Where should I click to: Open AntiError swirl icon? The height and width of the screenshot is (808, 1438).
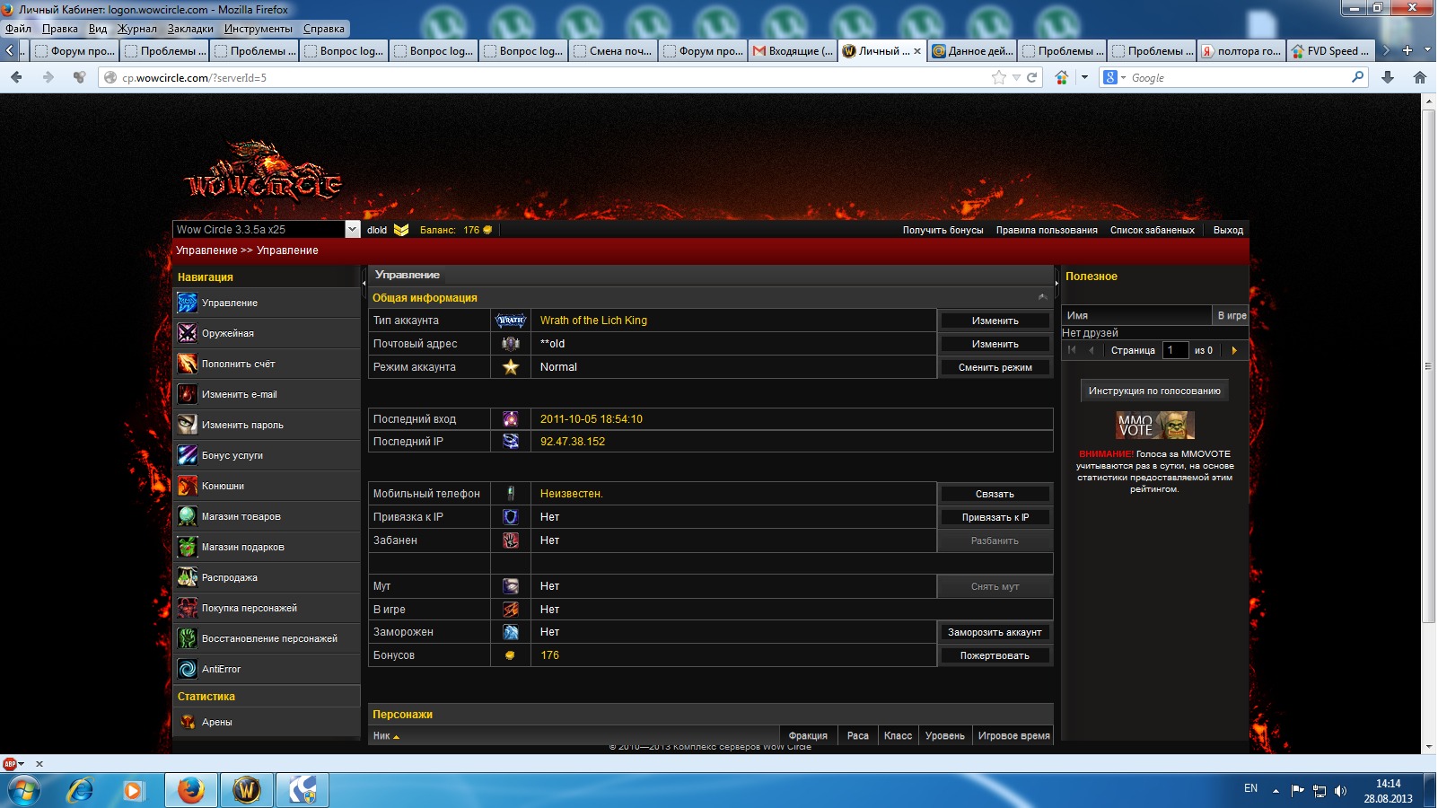coord(187,670)
